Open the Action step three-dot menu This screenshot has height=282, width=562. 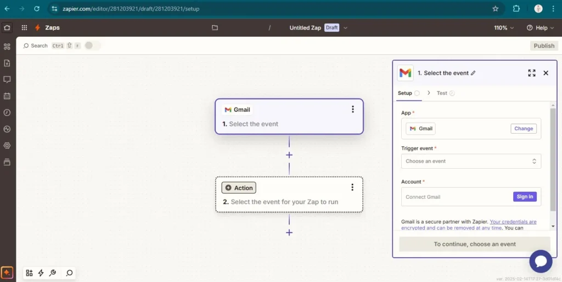352,187
